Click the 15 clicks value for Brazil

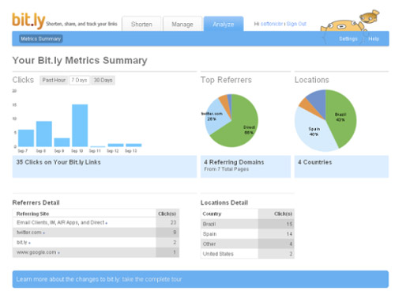(x=289, y=224)
